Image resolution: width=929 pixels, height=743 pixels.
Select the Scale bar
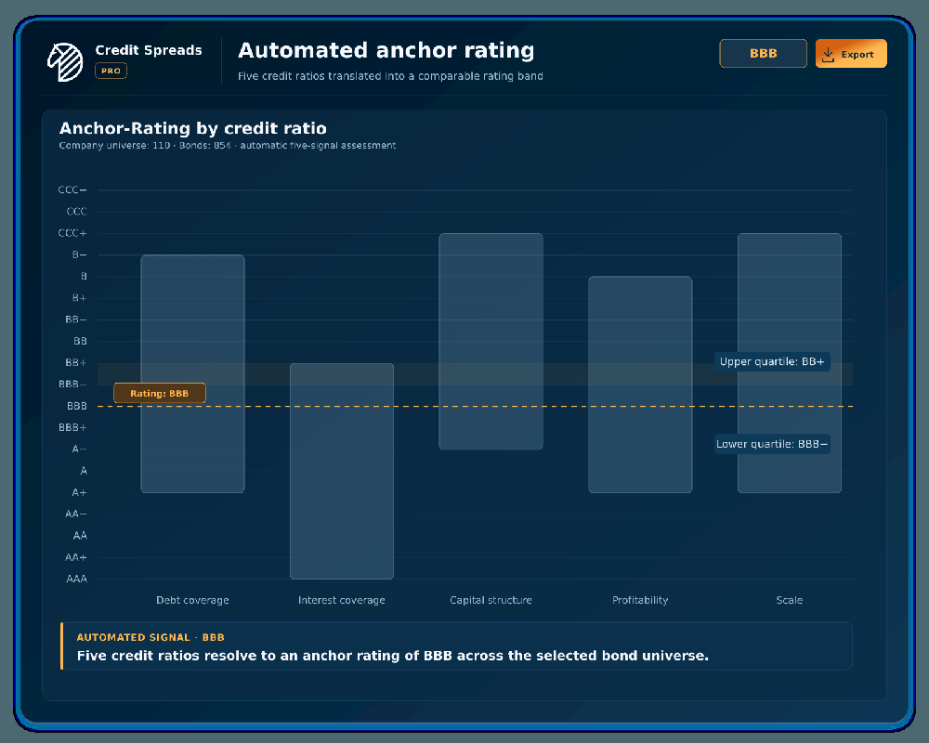point(790,363)
